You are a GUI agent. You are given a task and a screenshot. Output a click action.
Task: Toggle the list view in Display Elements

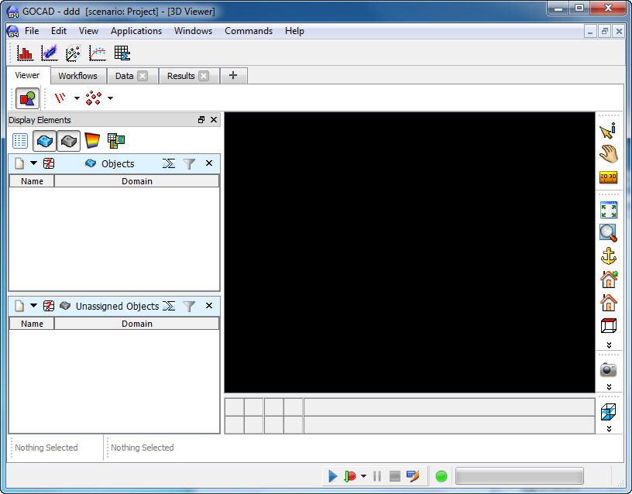20,141
